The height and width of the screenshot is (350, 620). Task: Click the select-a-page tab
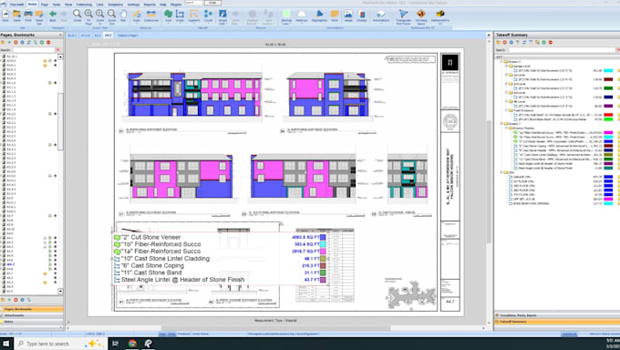pos(128,36)
